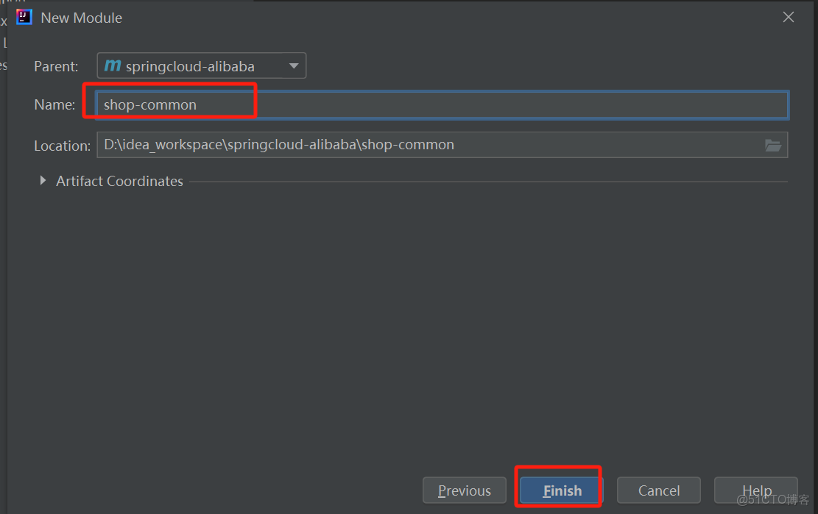Viewport: 818px width, 514px height.
Task: Click the Parent: label
Action: pyautogui.click(x=56, y=66)
